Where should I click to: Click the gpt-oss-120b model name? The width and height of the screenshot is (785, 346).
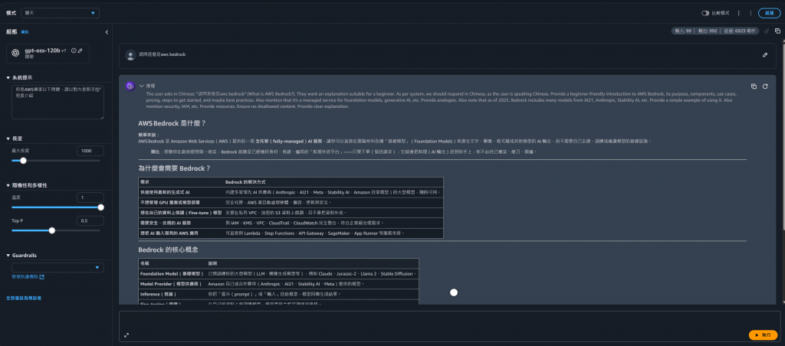(x=43, y=51)
